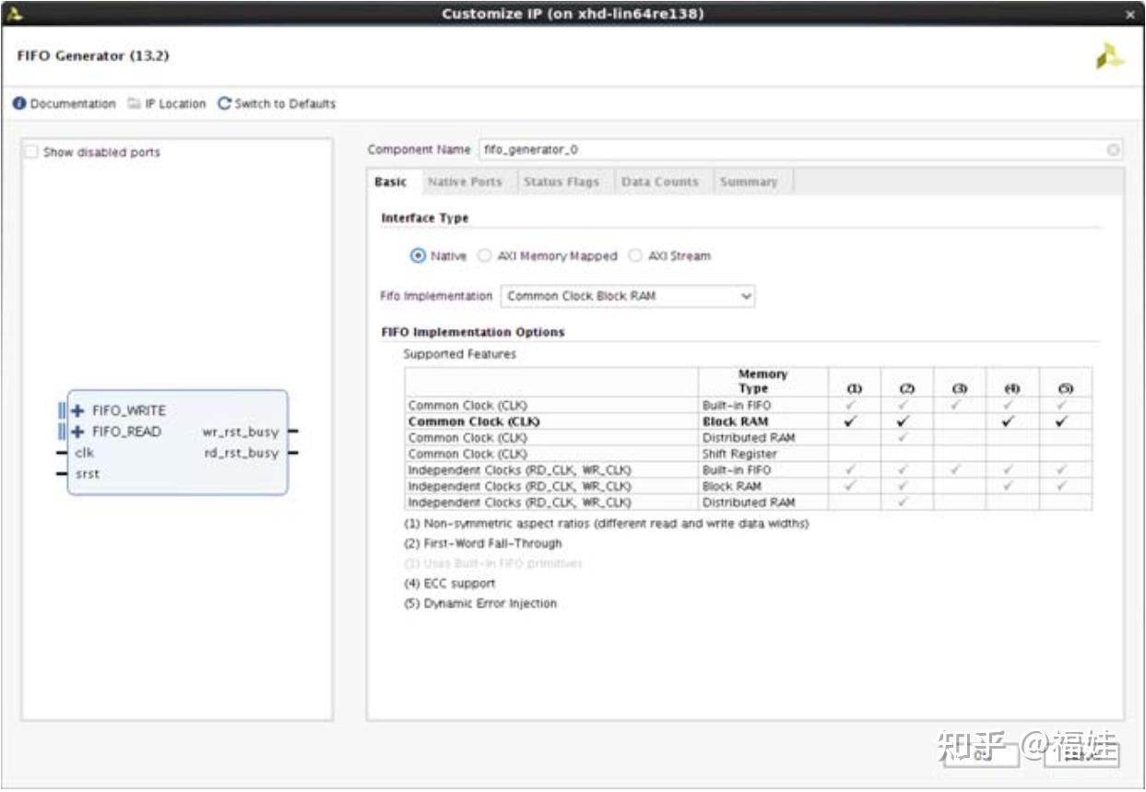Open the Documentation info icon
Screen dimensions: 1146x792
pyautogui.click(x=19, y=104)
